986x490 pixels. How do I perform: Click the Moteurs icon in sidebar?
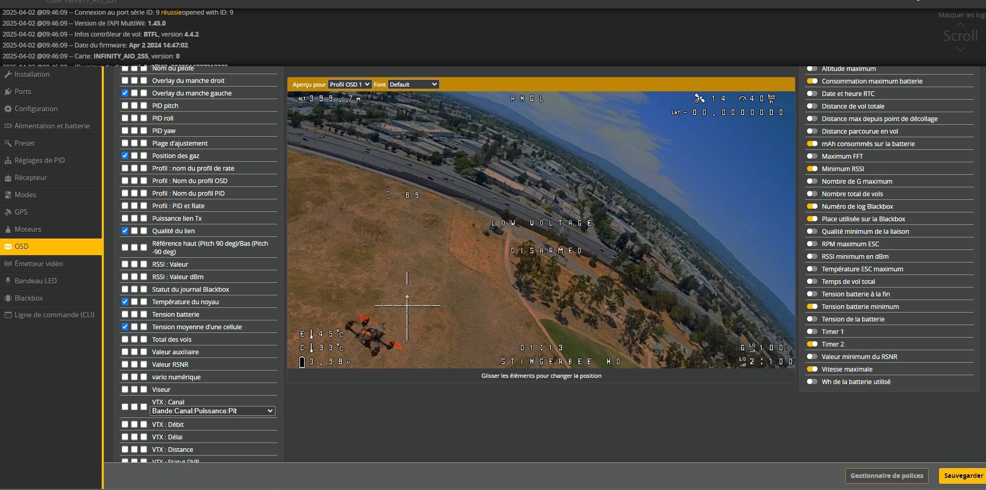(8, 229)
